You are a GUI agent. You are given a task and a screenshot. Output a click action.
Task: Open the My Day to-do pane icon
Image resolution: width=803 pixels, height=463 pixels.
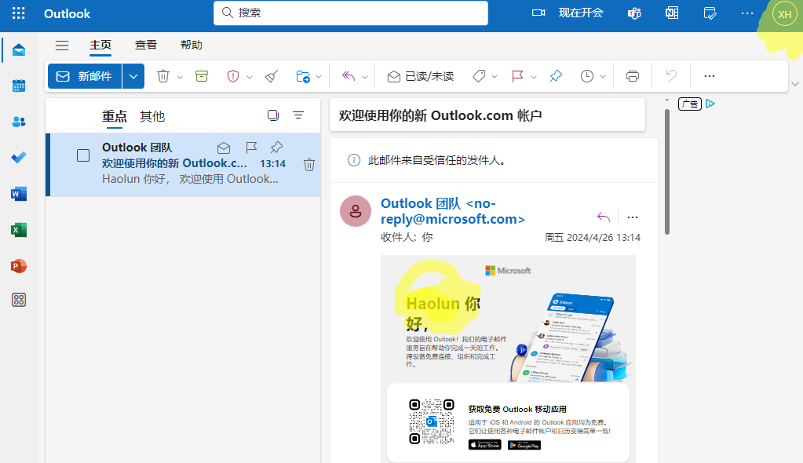(x=710, y=13)
